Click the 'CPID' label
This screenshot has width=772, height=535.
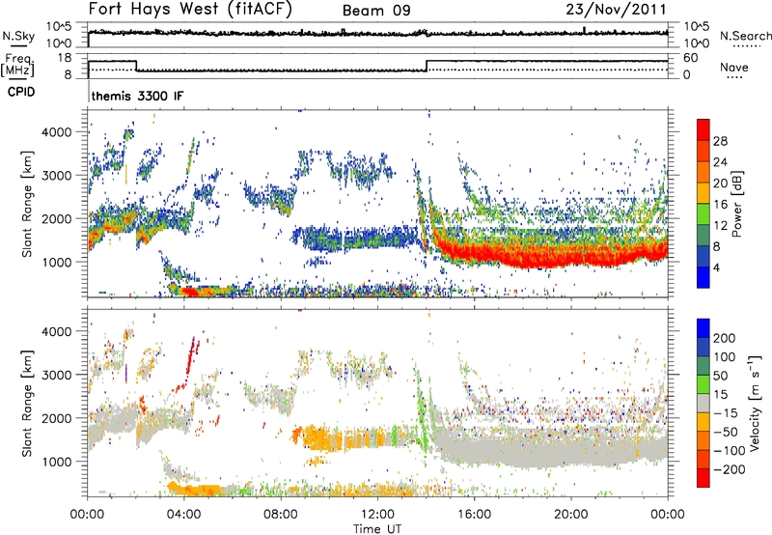(21, 92)
